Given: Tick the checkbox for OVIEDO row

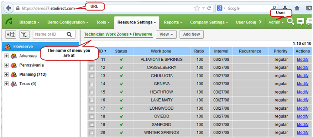Looking at the screenshot, I should [92, 116].
